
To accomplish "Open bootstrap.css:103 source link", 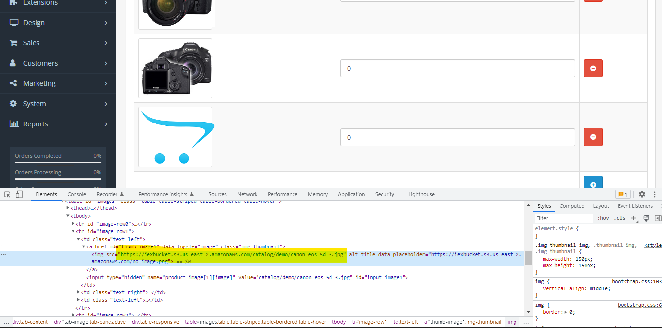I will (x=636, y=282).
